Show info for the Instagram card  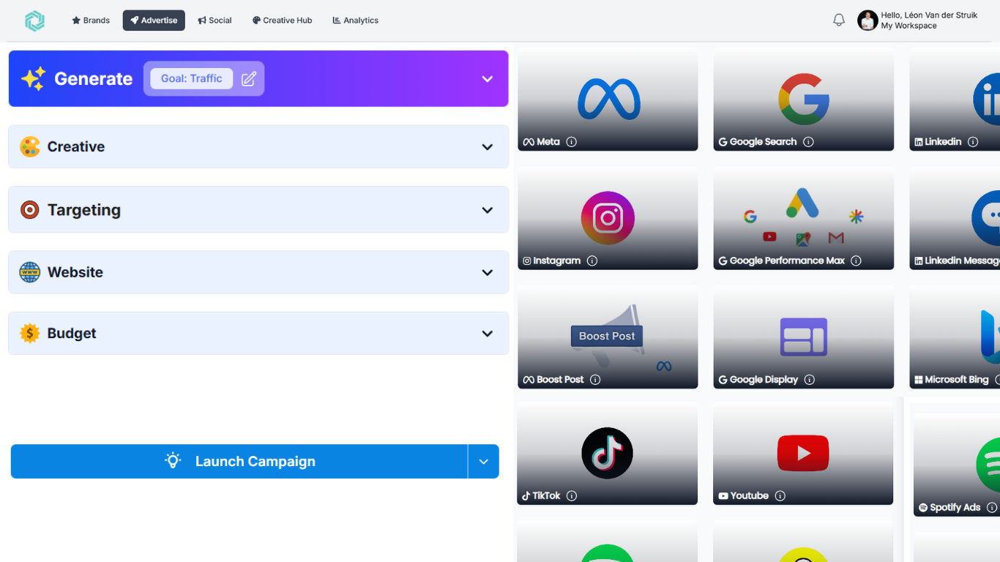point(592,261)
